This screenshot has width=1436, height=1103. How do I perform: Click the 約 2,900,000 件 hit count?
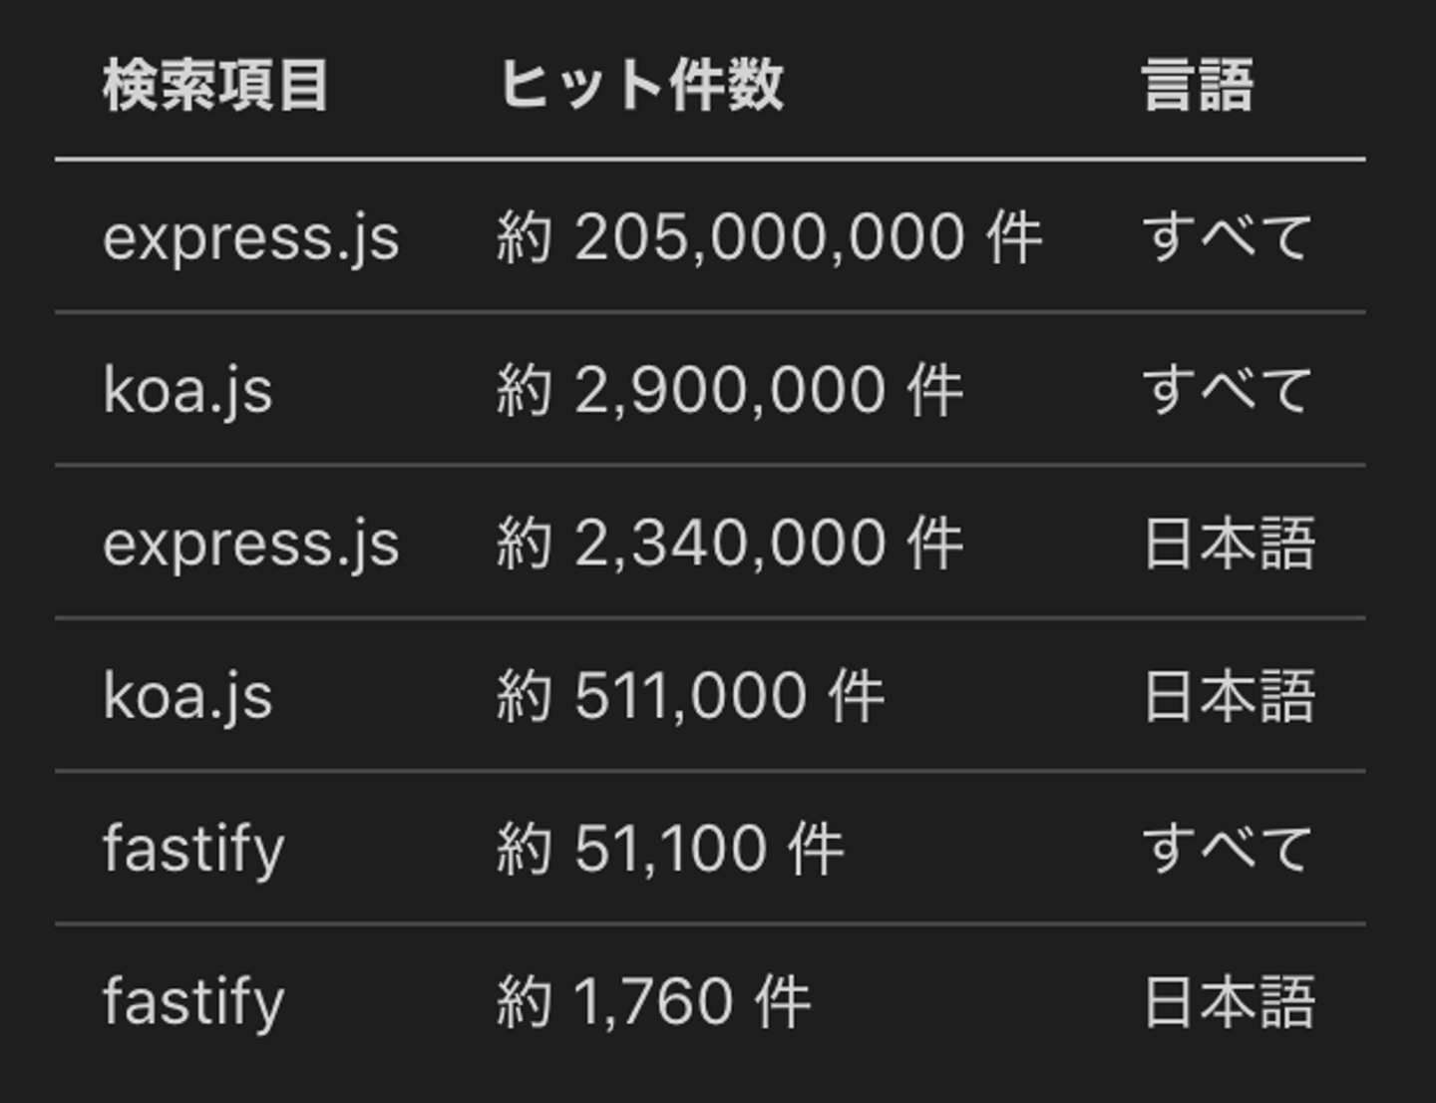click(730, 390)
